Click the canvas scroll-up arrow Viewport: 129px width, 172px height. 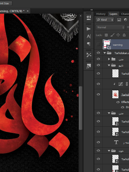[x=81, y=16]
